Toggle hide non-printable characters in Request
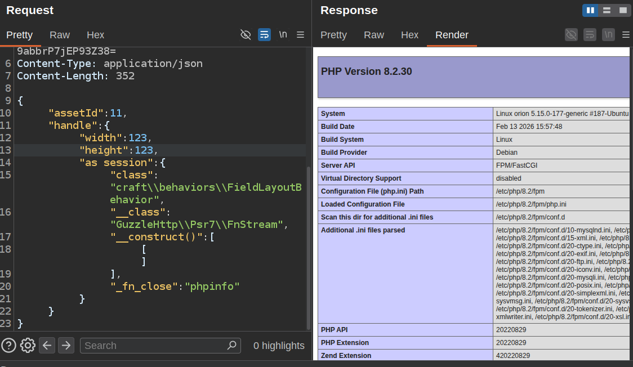This screenshot has width=633, height=367. click(x=246, y=35)
